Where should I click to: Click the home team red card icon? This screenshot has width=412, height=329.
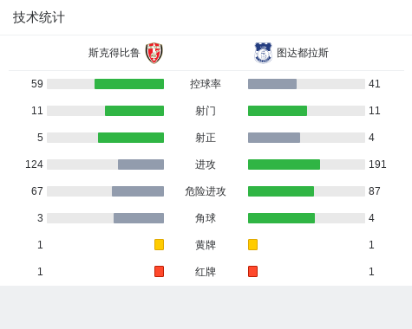[x=159, y=271]
